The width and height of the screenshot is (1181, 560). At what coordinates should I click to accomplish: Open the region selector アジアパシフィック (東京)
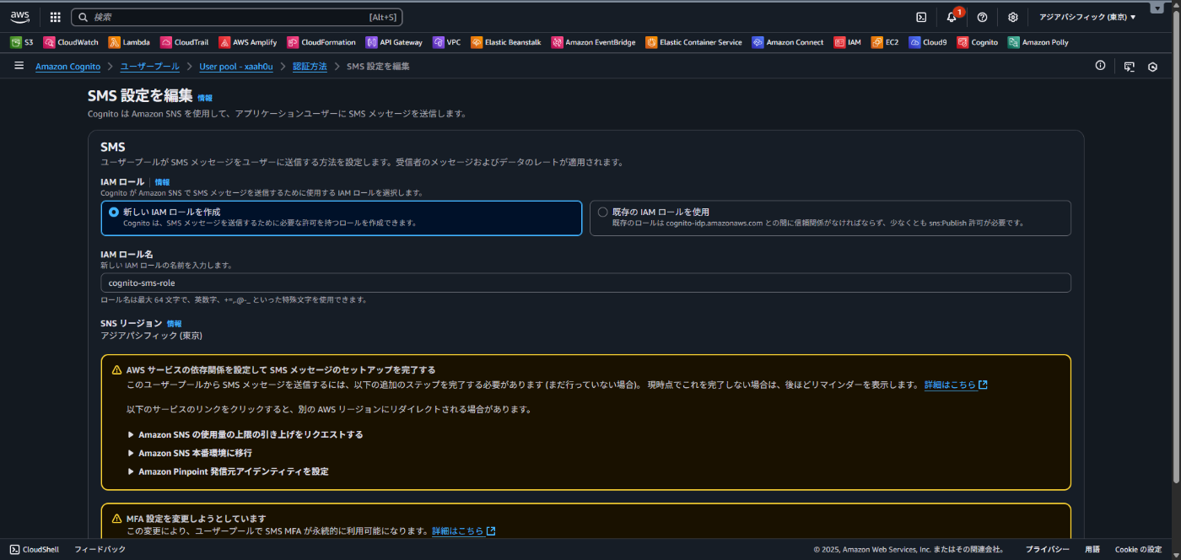(1087, 17)
